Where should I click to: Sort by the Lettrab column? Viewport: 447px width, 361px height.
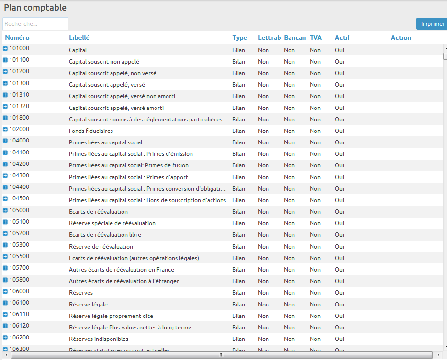[269, 37]
